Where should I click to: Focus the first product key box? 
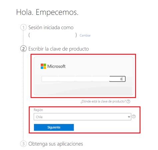[x=50, y=79]
